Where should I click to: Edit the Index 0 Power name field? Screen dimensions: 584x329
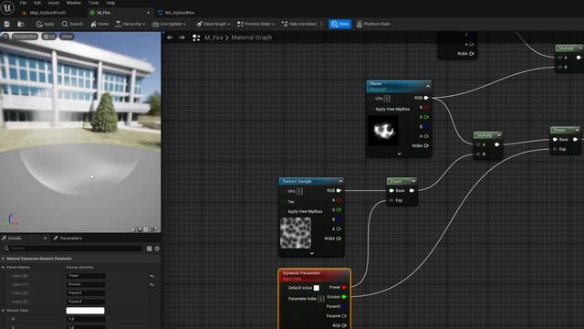tap(86, 276)
